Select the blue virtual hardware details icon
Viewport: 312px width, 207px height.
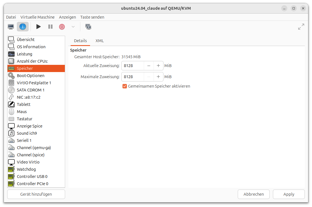[x=23, y=27]
